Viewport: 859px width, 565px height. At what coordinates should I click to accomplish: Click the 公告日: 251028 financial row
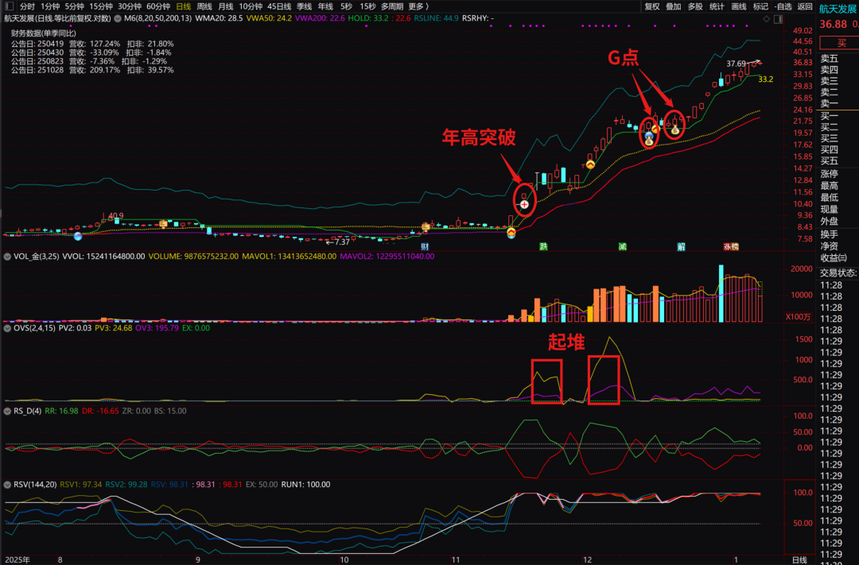[92, 70]
